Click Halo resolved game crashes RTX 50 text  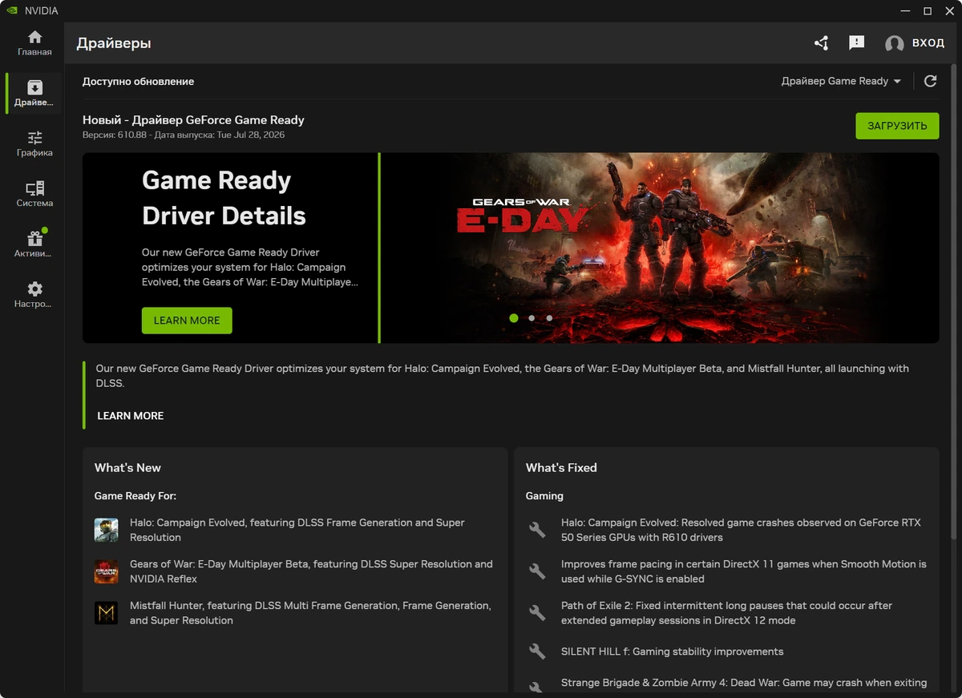pyautogui.click(x=741, y=530)
